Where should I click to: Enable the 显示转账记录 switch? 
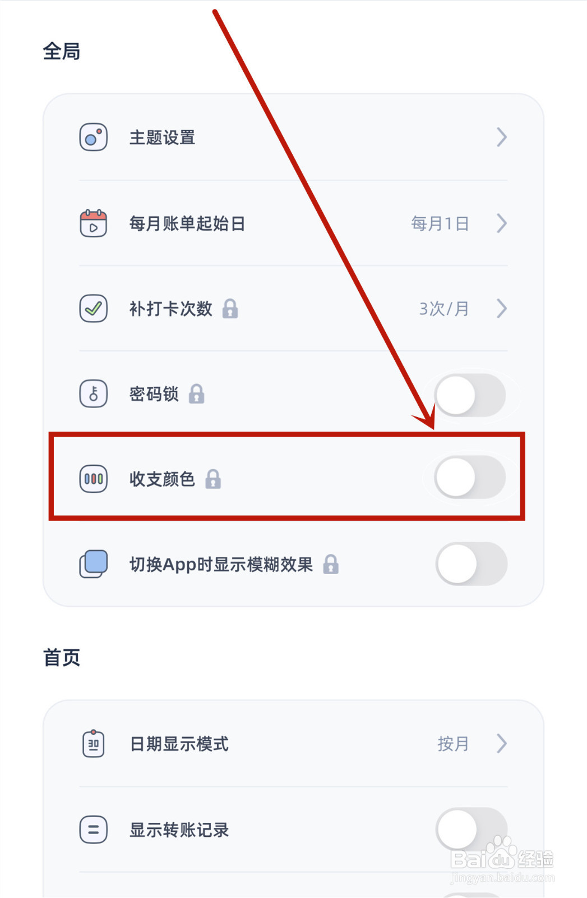coord(472,830)
